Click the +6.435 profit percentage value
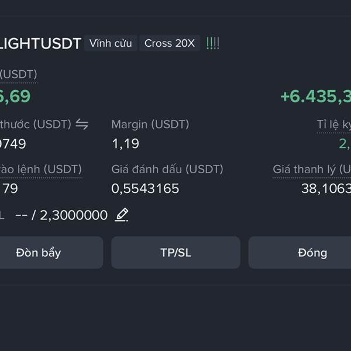Image resolution: width=351 pixels, height=351 pixels. pyautogui.click(x=316, y=97)
